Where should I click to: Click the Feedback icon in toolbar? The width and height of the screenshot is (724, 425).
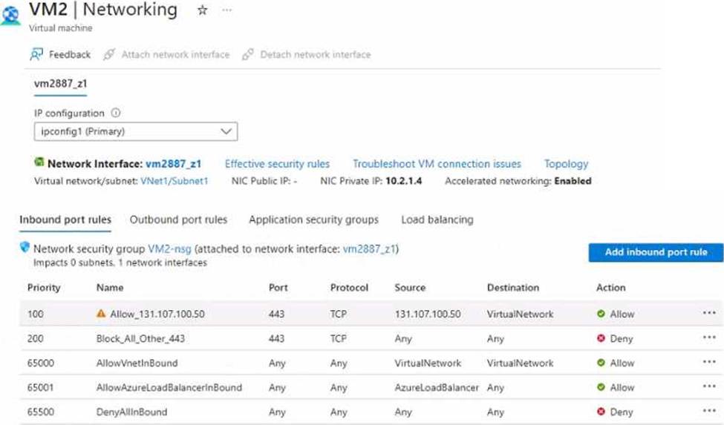[x=36, y=54]
